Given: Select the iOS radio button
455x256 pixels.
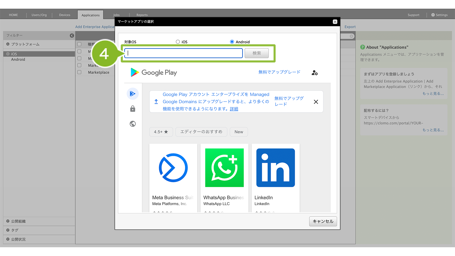Looking at the screenshot, I should tap(178, 42).
